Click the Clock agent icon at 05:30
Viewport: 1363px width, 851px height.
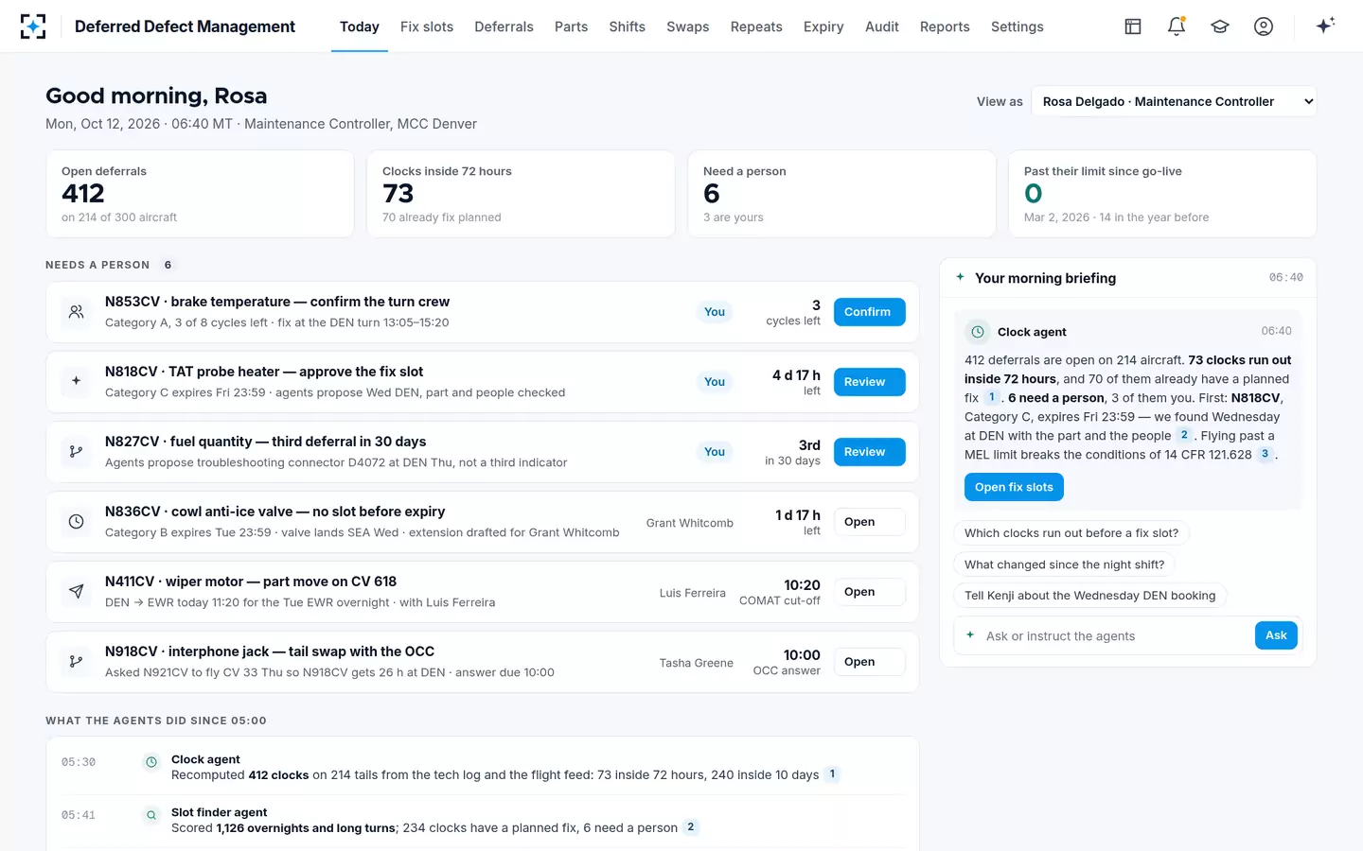point(151,762)
